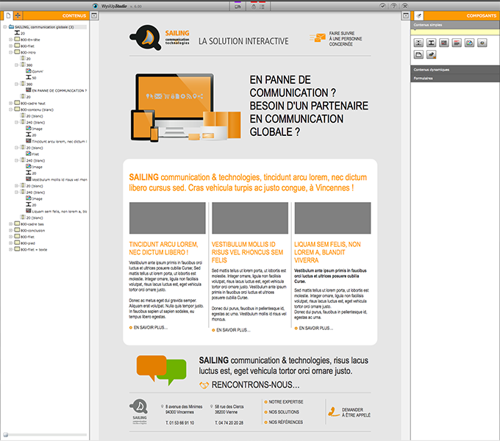Image resolution: width=500 pixels, height=441 pixels.
Task: Click the middle gray image placeholder
Action: click(x=250, y=218)
